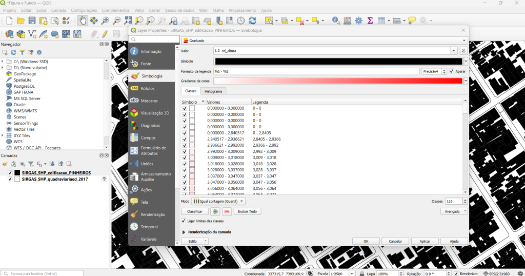Viewport: 525px width, 276px height.
Task: Click the Browser panel refresh icon
Action: pyautogui.click(x=13, y=52)
